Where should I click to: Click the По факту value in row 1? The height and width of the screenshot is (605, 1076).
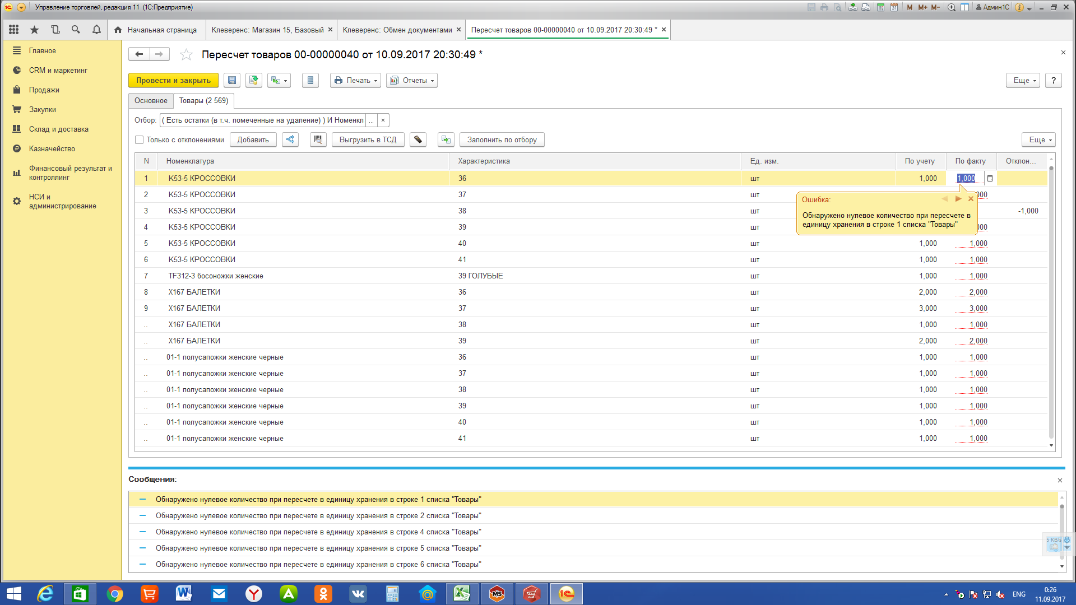click(966, 179)
